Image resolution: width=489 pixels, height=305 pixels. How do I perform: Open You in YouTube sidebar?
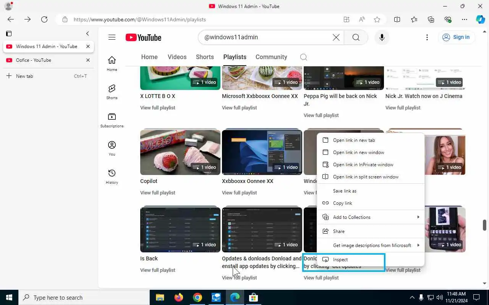coord(112,148)
